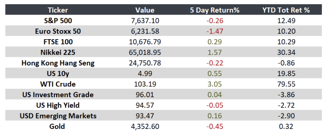327x134 pixels.
Task: Click WTI Crude value 103.19
Action: pyautogui.click(x=145, y=84)
